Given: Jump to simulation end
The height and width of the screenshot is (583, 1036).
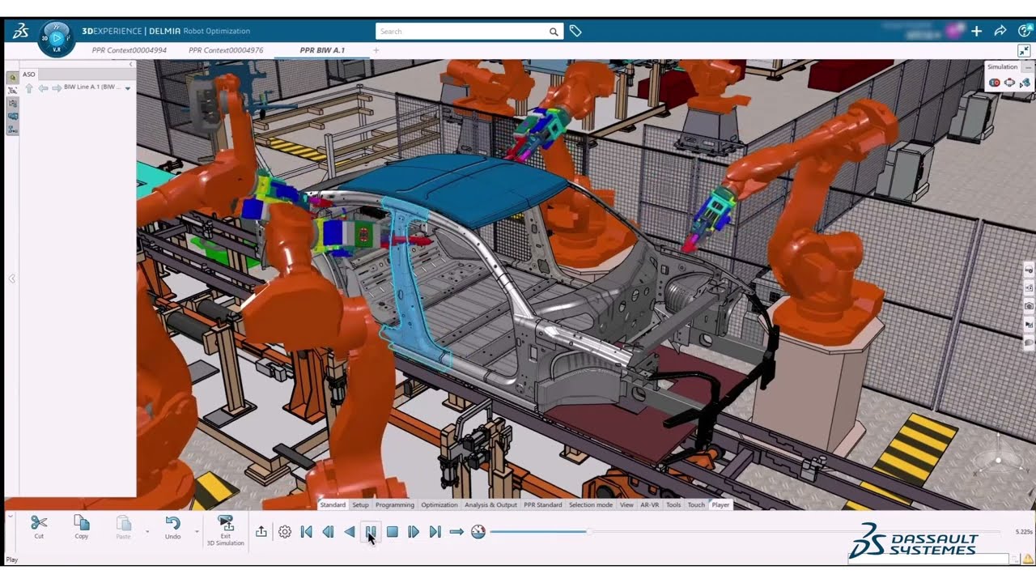Looking at the screenshot, I should point(435,532).
